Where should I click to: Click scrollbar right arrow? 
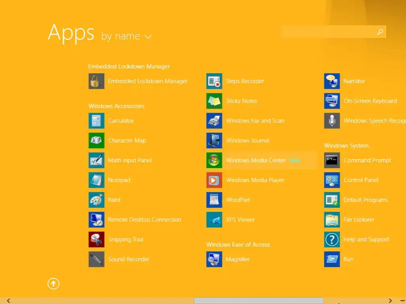click(x=390, y=301)
